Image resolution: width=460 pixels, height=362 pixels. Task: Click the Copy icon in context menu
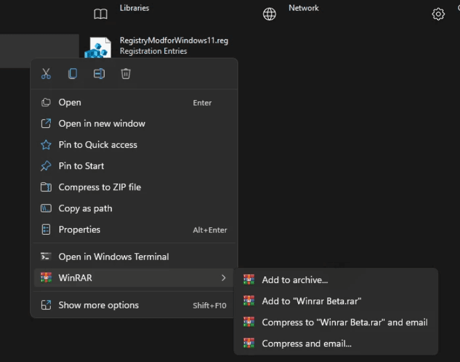pos(73,74)
